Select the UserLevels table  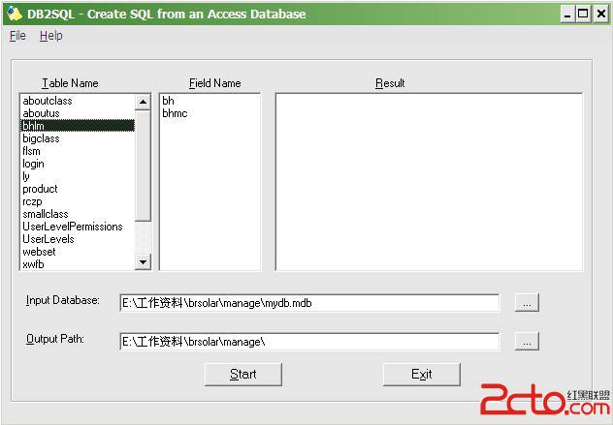coord(78,239)
